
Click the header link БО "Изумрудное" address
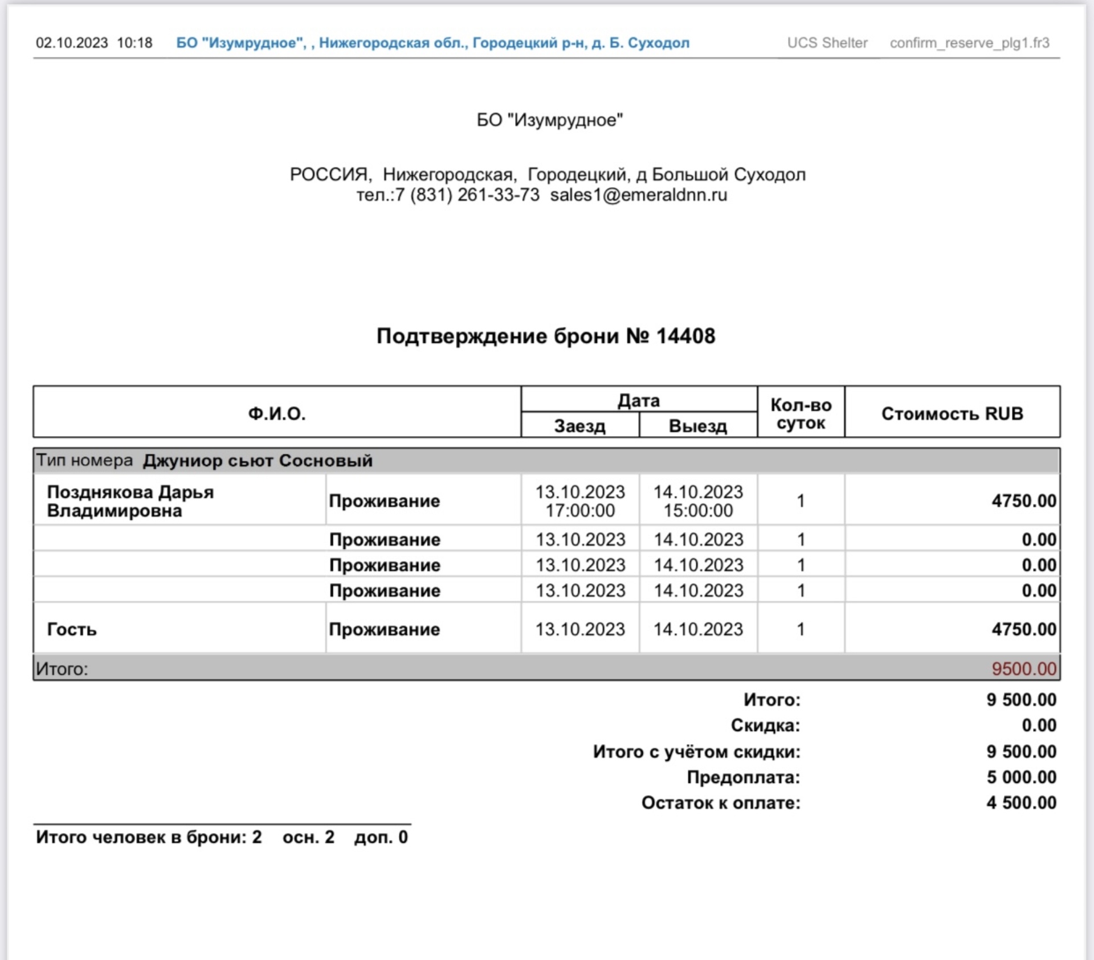click(432, 43)
